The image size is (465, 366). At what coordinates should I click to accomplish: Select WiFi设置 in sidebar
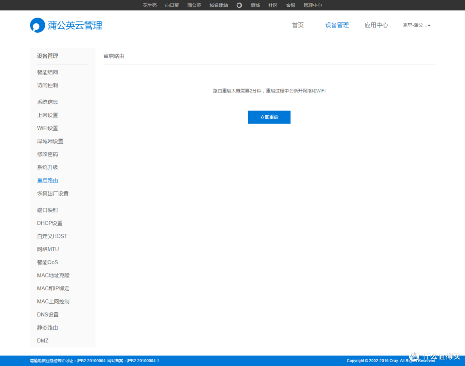pyautogui.click(x=47, y=128)
